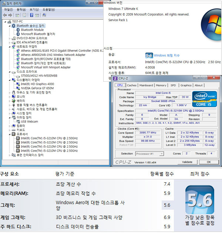Collapse the 디스플레이 어댑터 node
The width and height of the screenshot is (222, 233).
pyautogui.click(x=10, y=80)
